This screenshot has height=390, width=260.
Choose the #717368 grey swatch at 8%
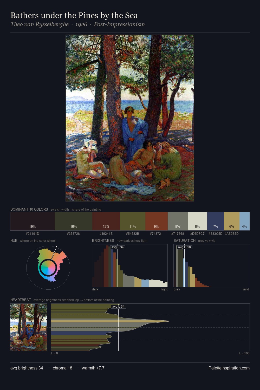coord(178,221)
